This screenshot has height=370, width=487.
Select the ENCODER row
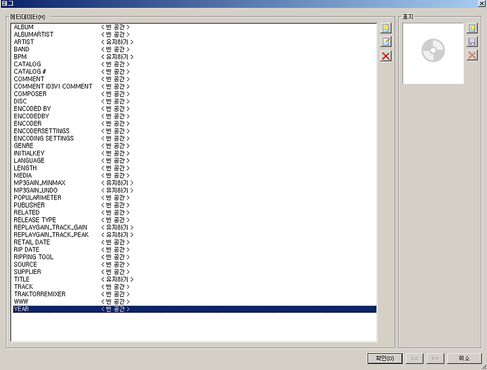195,124
